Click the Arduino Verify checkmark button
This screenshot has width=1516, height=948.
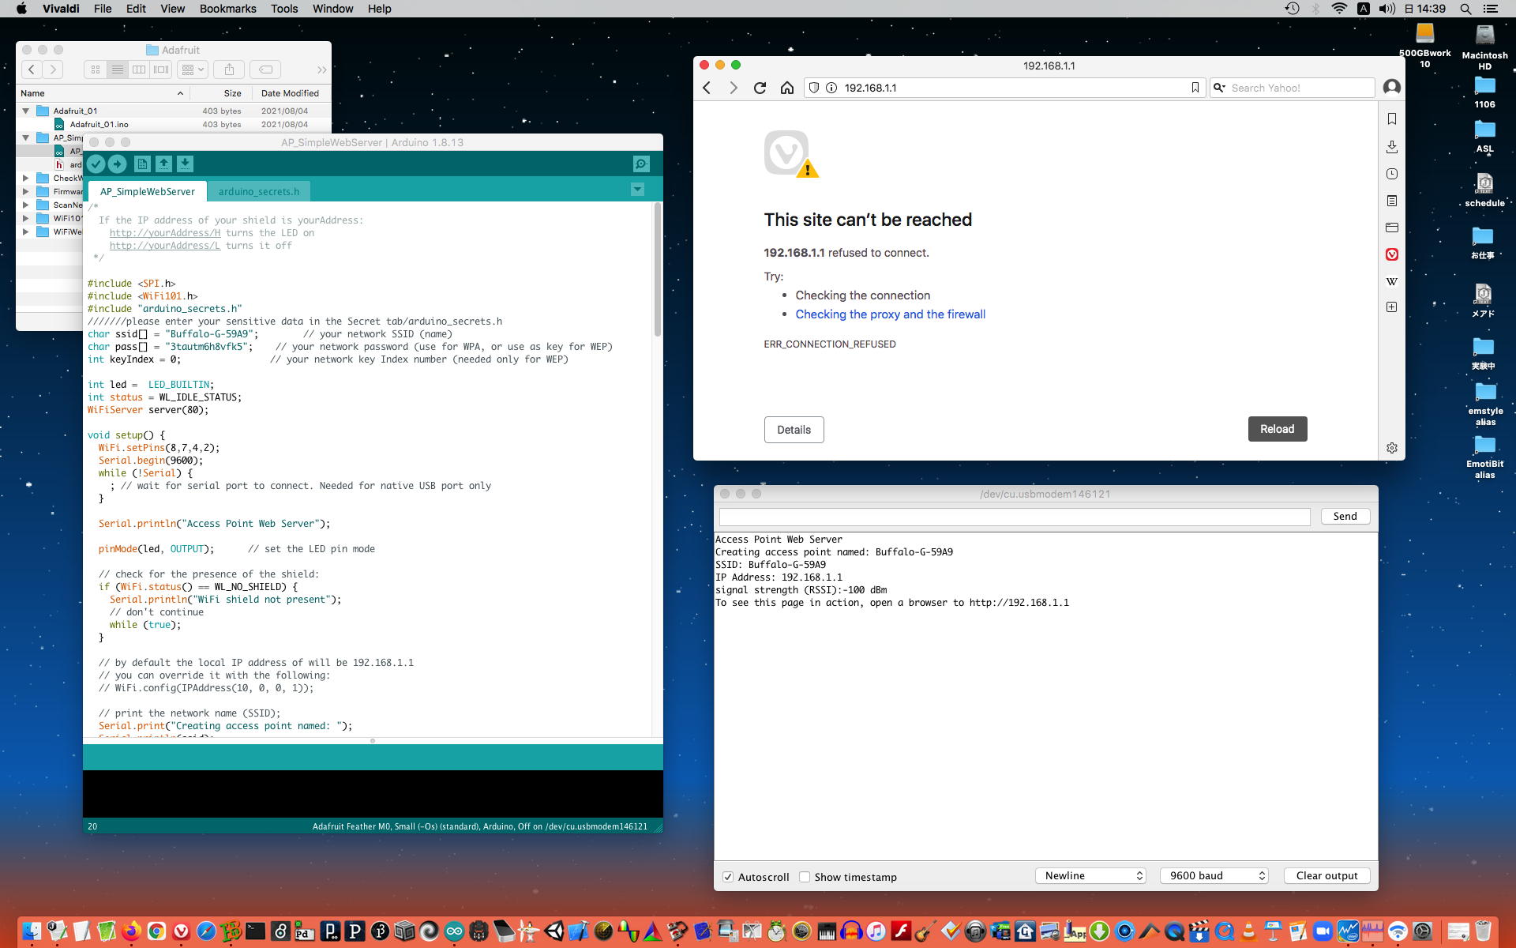tap(96, 164)
